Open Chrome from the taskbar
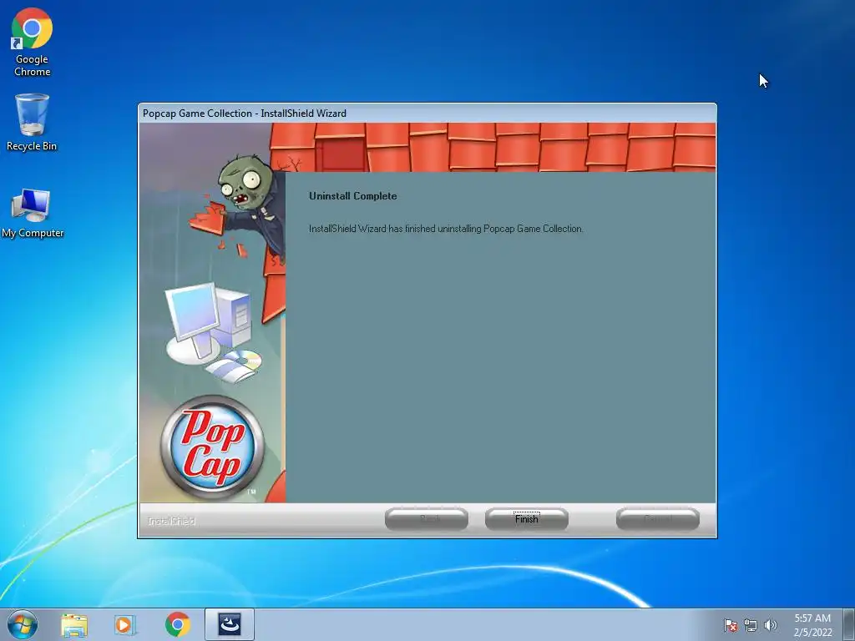This screenshot has height=641, width=855. 178,624
